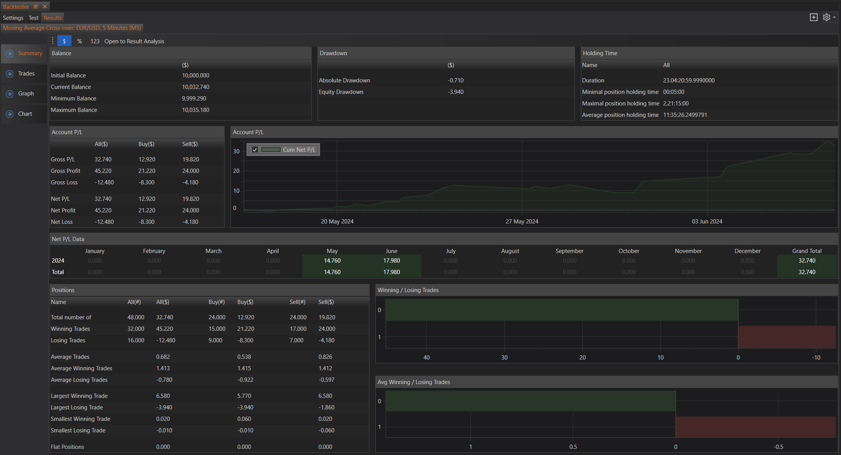841x455 pixels.
Task: Toggle dollar value display mode
Action: [64, 41]
